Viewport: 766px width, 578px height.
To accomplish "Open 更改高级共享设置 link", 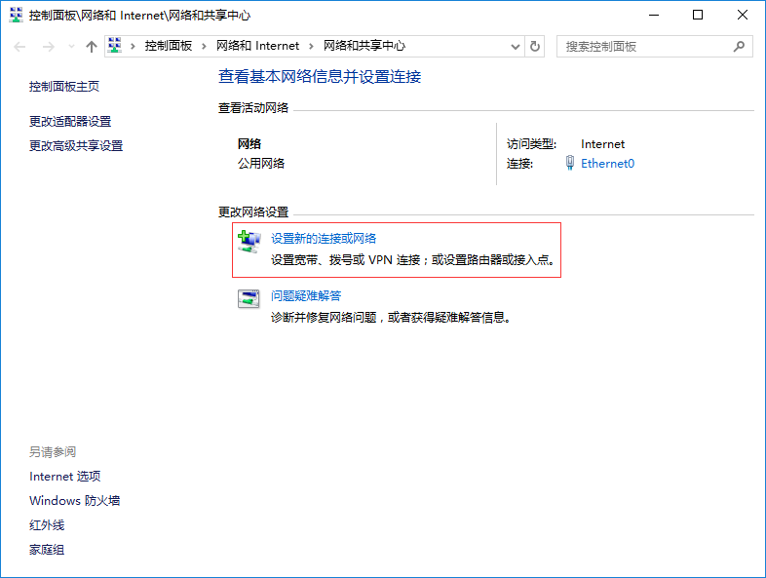I will pyautogui.click(x=76, y=146).
